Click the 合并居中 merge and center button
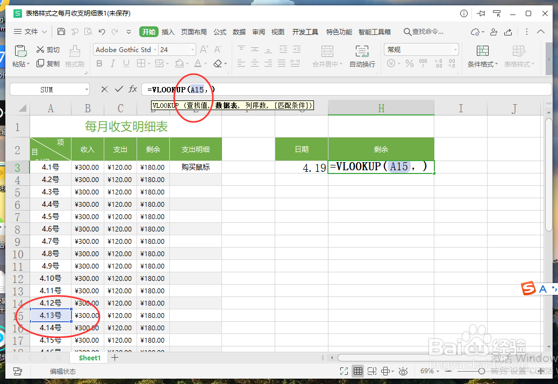Viewport: 558px width, 384px height. [326, 57]
